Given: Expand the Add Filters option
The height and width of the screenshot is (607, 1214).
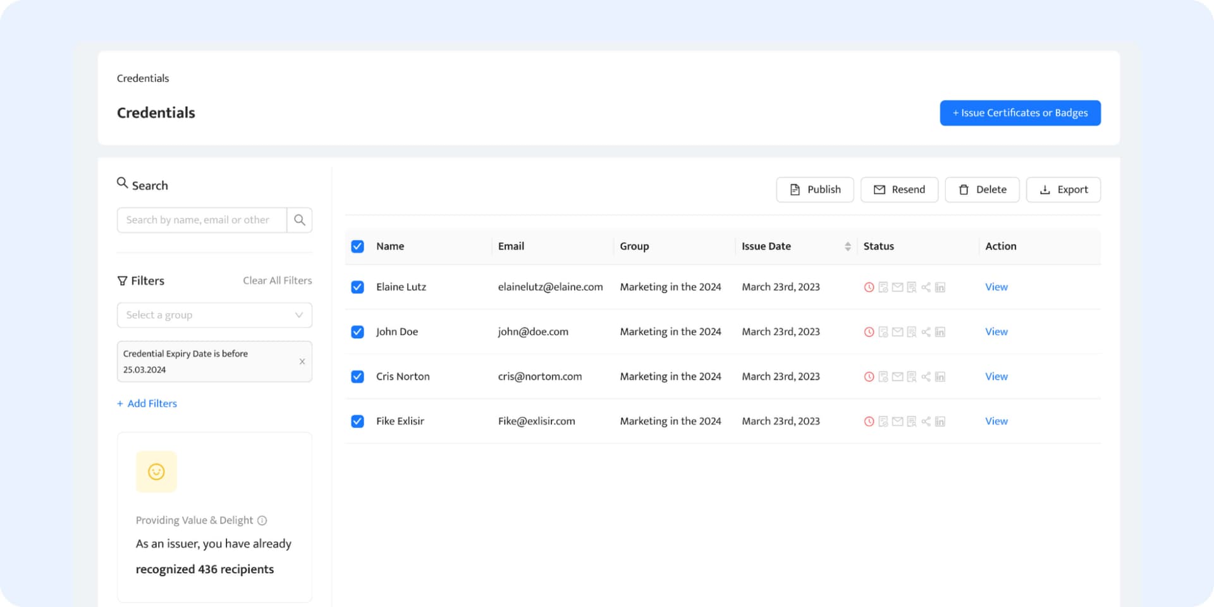Looking at the screenshot, I should [x=147, y=403].
